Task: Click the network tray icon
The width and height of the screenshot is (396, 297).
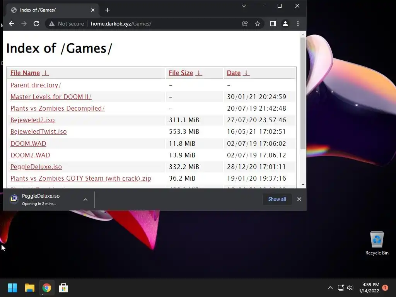Action: click(341, 288)
